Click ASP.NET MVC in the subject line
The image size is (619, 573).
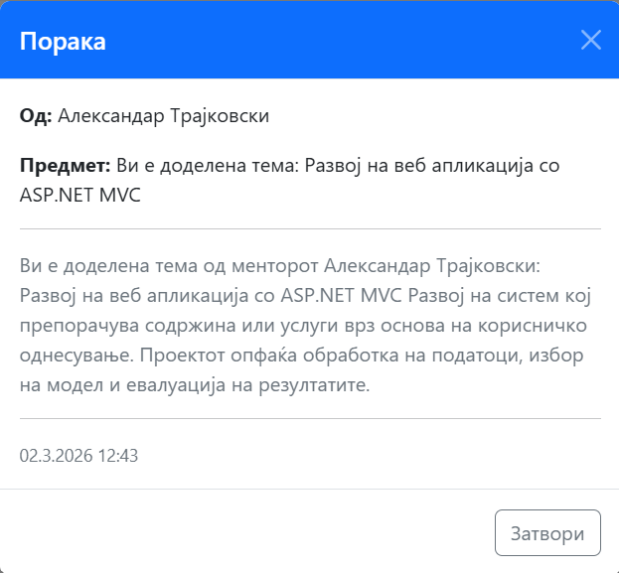tap(79, 195)
